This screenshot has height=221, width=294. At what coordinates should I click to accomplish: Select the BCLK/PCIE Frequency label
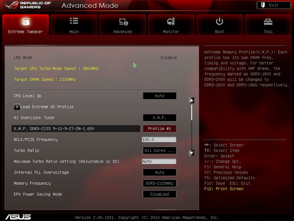point(36,140)
